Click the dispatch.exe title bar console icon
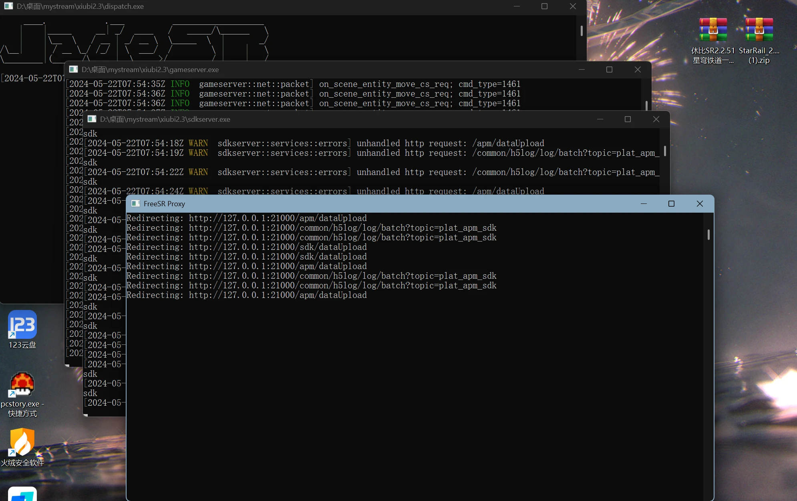This screenshot has width=797, height=501. (8, 6)
